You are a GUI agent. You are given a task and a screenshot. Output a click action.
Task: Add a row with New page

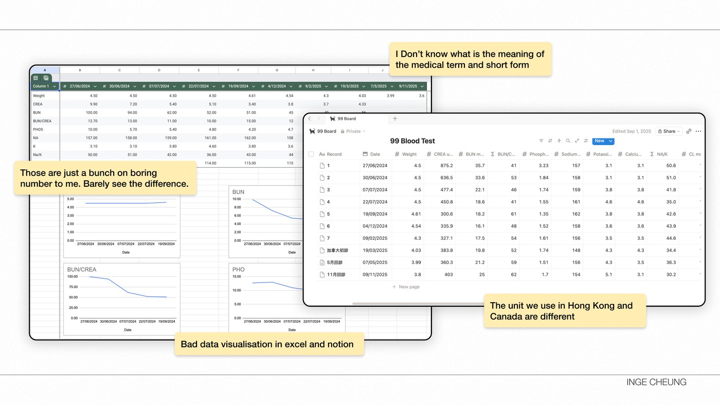pos(406,287)
